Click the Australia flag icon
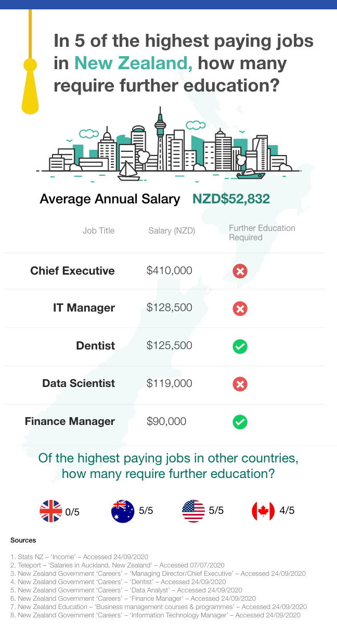The width and height of the screenshot is (337, 633). pos(122,511)
